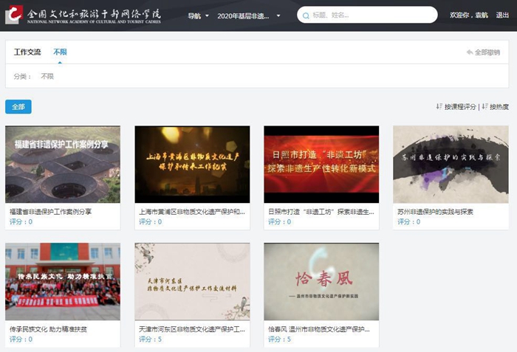Open the 上海市黄浦区 course thumbnail
The image size is (517, 352).
click(192, 164)
